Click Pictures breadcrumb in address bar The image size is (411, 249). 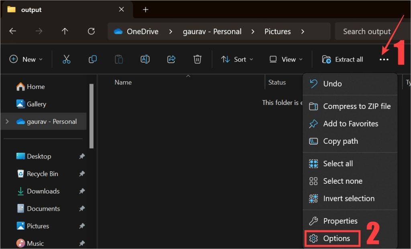pyautogui.click(x=277, y=32)
